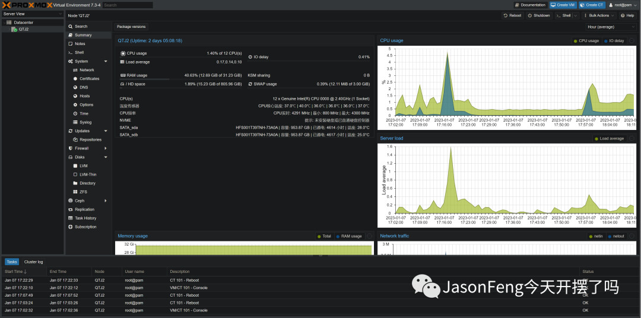Toggle netout legend series
The width and height of the screenshot is (641, 318).
[x=616, y=236]
